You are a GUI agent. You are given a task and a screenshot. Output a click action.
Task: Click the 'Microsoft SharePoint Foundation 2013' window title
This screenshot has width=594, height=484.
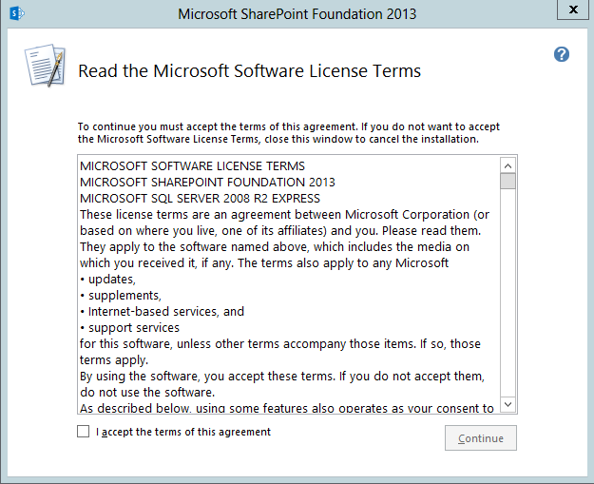297,14
